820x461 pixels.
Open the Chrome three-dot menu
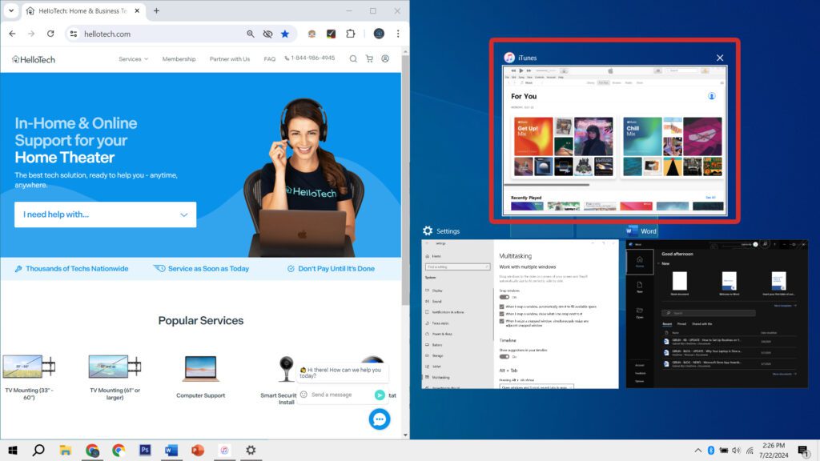398,34
